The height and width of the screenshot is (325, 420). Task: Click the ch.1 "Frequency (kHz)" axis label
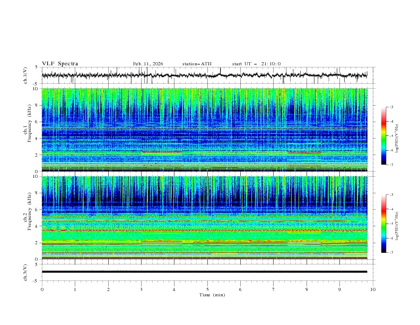[x=30, y=123]
